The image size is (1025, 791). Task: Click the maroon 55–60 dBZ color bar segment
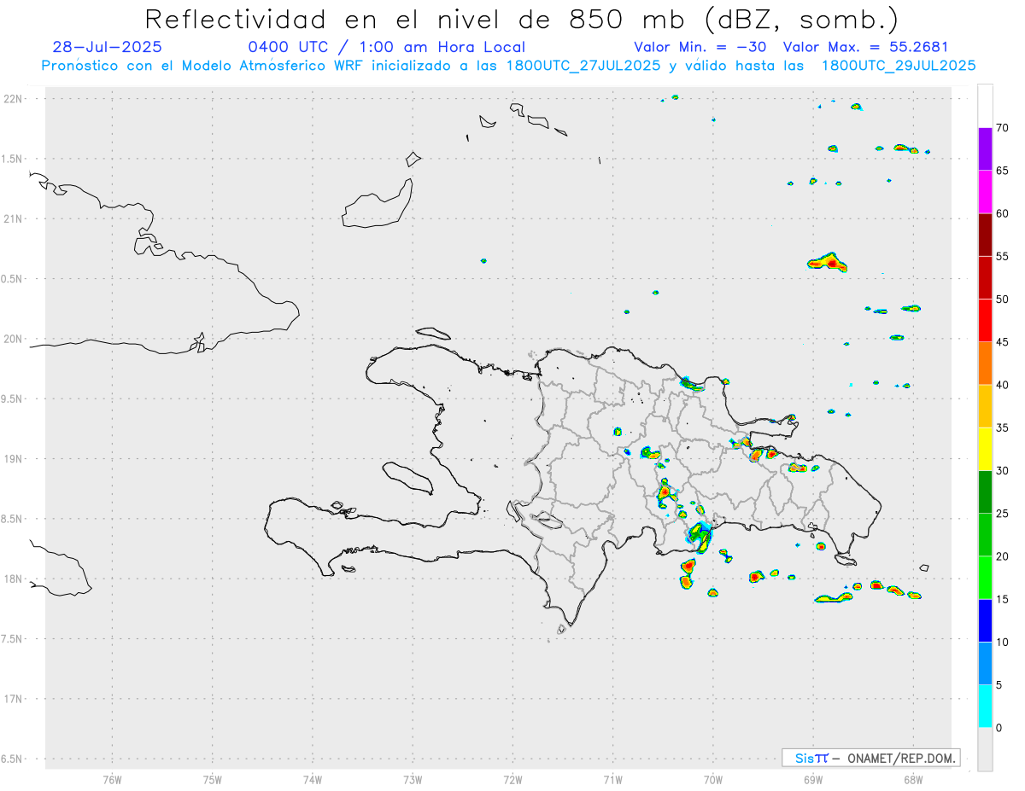pyautogui.click(x=985, y=235)
